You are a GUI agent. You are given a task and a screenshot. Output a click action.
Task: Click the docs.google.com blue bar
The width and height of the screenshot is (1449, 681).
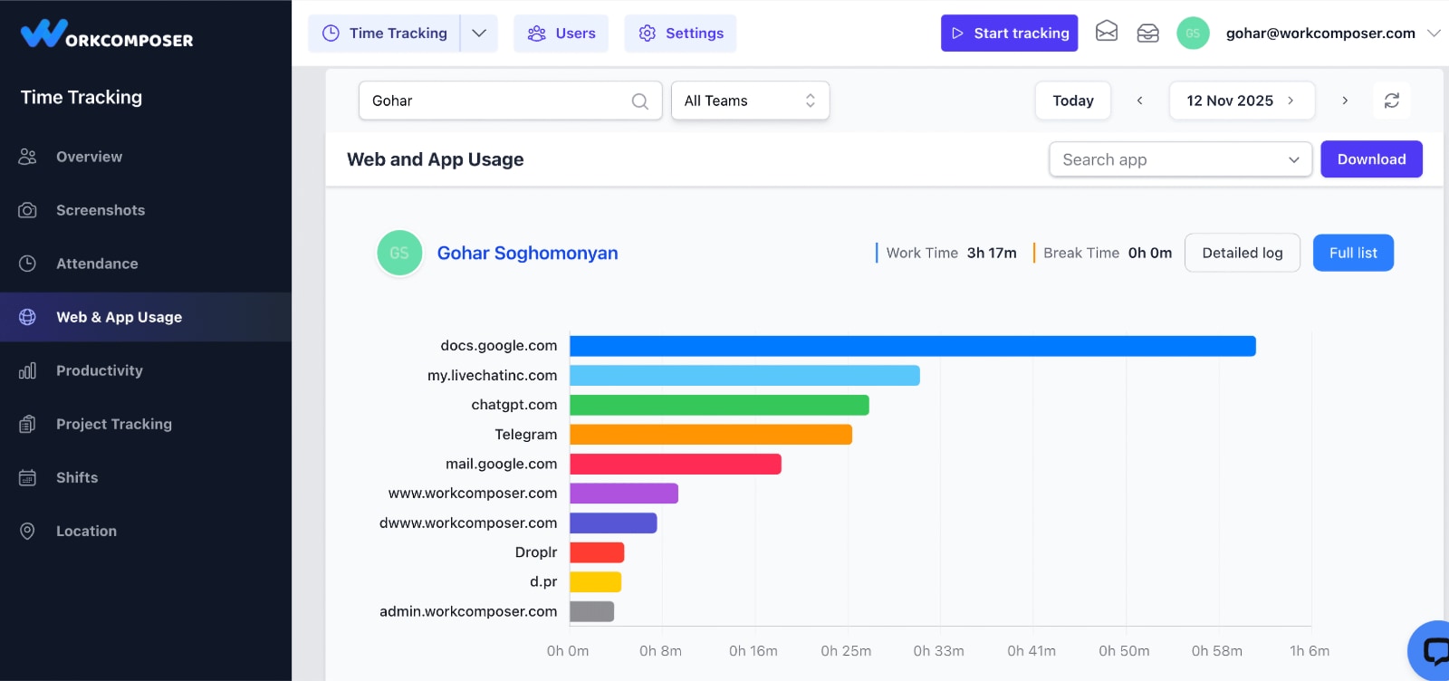click(x=913, y=346)
